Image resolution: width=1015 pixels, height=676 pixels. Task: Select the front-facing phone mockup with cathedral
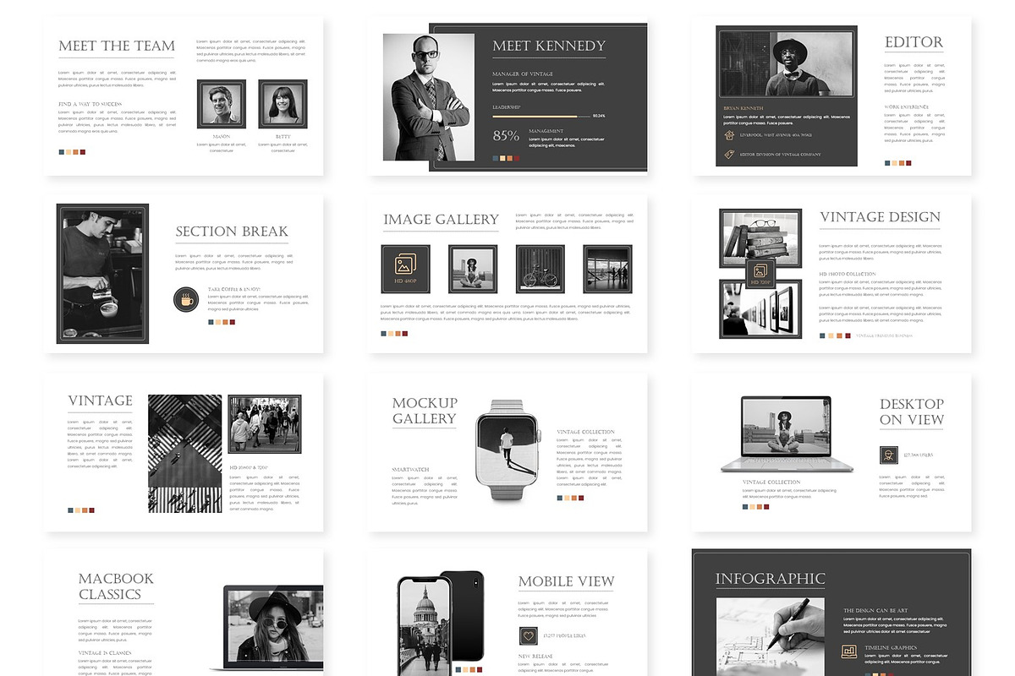(x=424, y=626)
